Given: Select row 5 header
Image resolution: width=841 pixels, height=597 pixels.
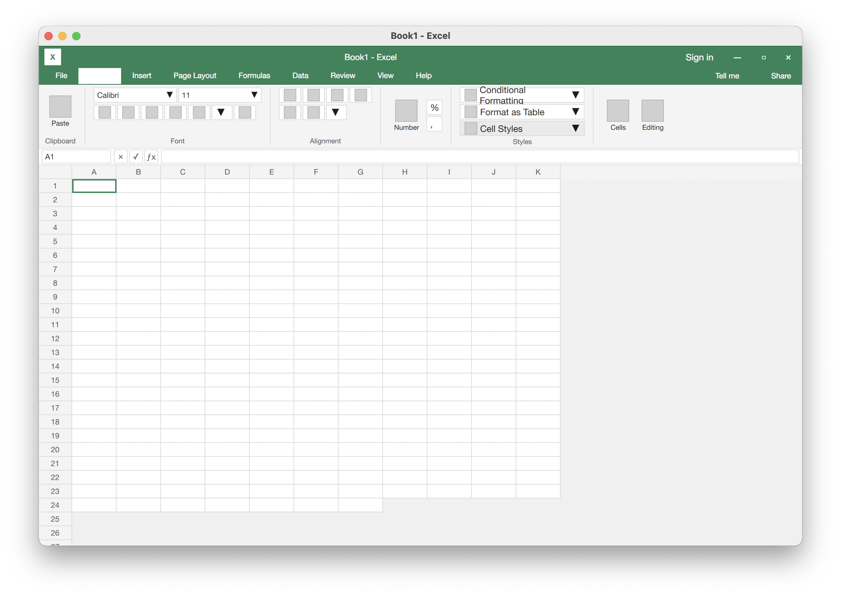Looking at the screenshot, I should pyautogui.click(x=56, y=242).
